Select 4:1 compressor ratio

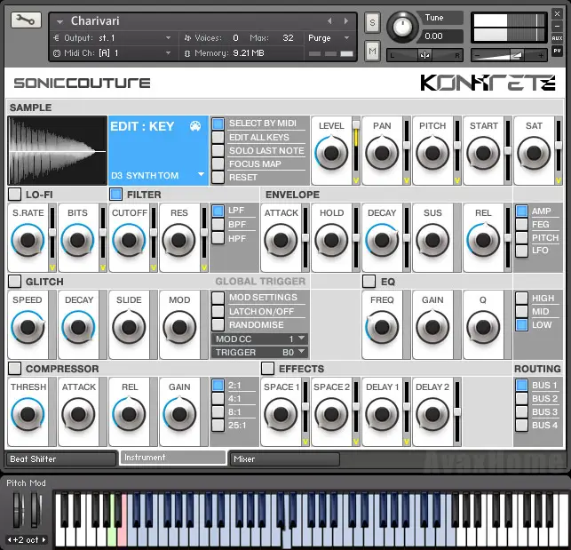pos(218,398)
